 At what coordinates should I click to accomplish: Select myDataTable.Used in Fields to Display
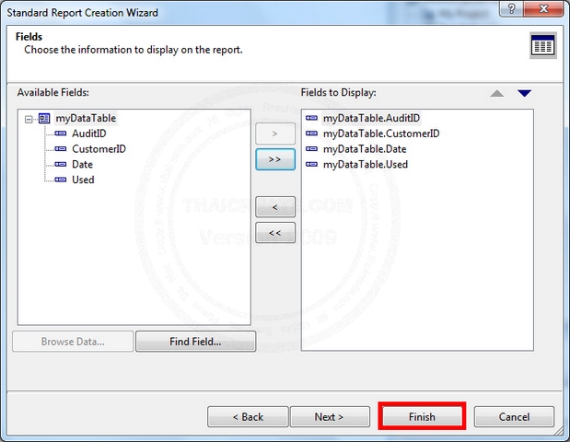pos(366,164)
